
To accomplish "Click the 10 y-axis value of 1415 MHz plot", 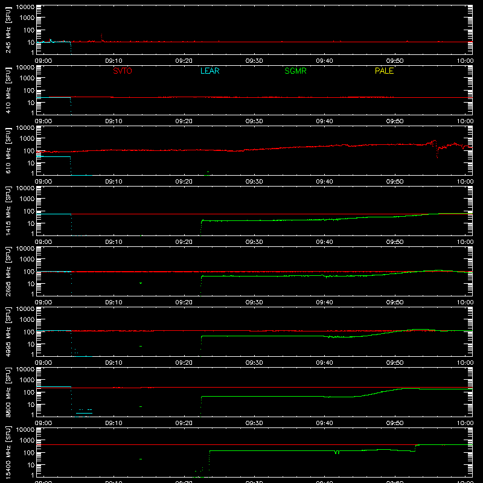I will coord(31,223).
